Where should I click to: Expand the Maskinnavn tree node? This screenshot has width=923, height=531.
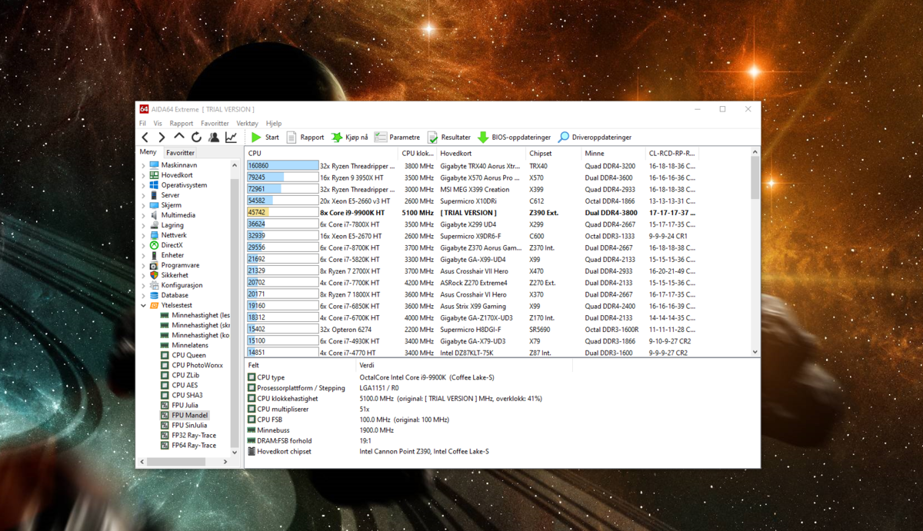tap(143, 165)
